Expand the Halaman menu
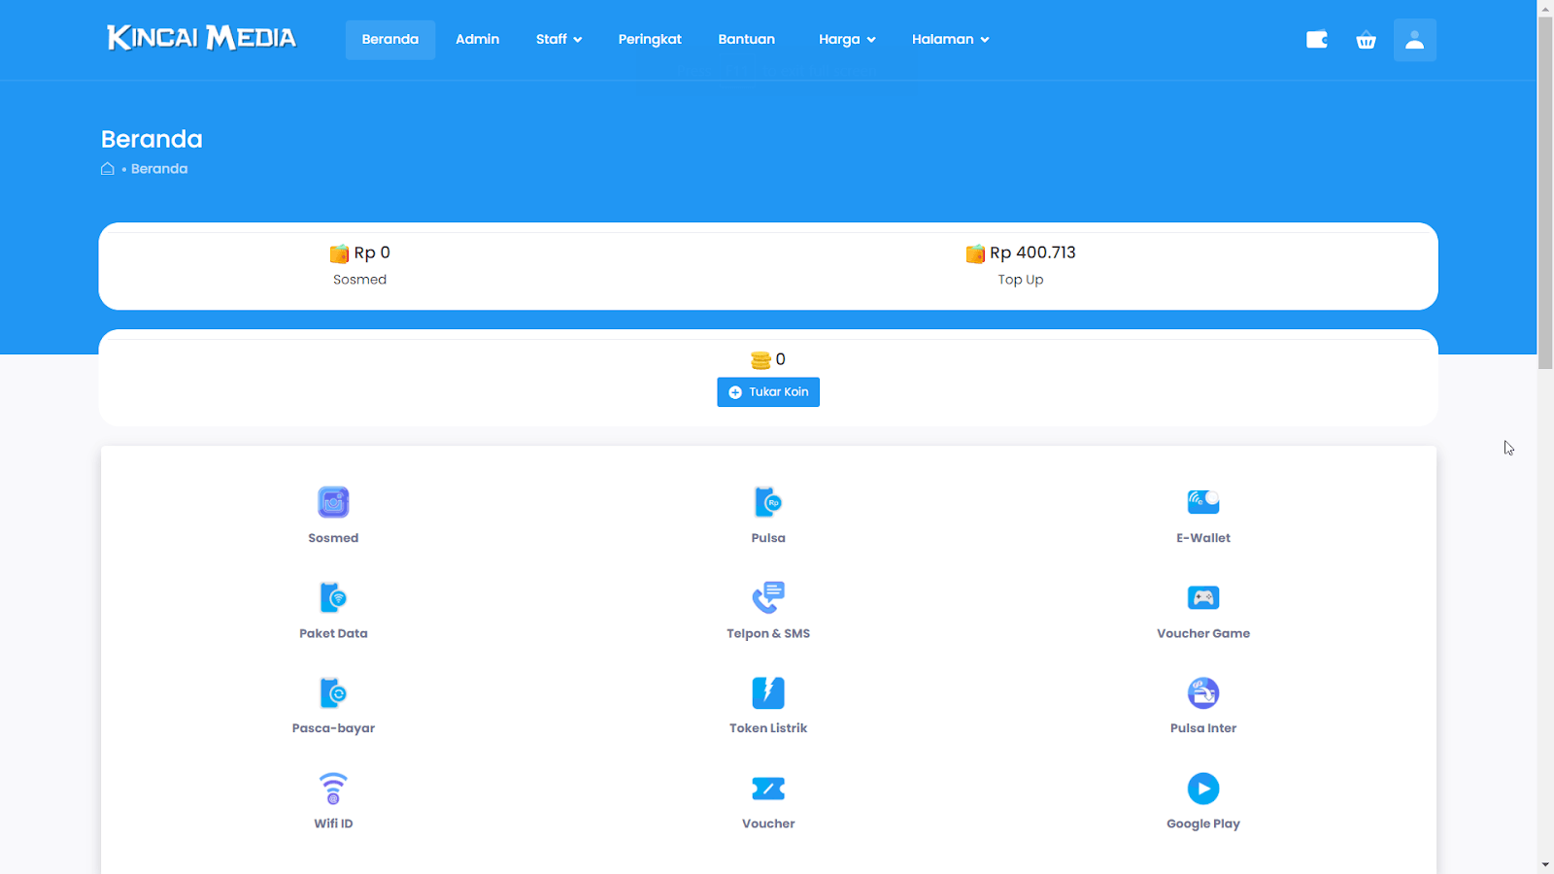The image size is (1554, 874). point(949,40)
